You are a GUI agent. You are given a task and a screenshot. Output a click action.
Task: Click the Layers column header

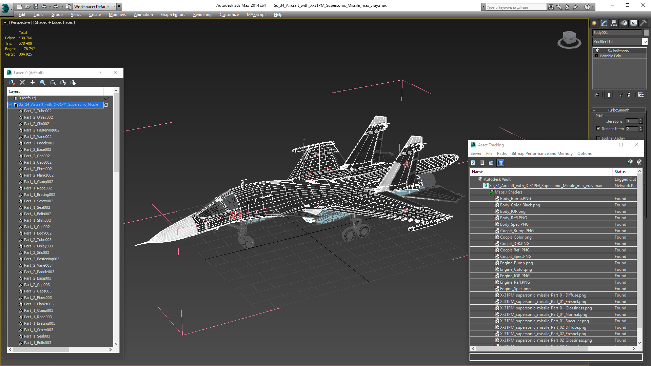point(55,91)
